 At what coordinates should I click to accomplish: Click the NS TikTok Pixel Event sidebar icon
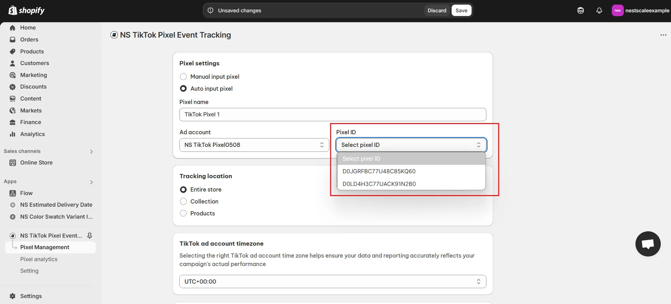(13, 236)
